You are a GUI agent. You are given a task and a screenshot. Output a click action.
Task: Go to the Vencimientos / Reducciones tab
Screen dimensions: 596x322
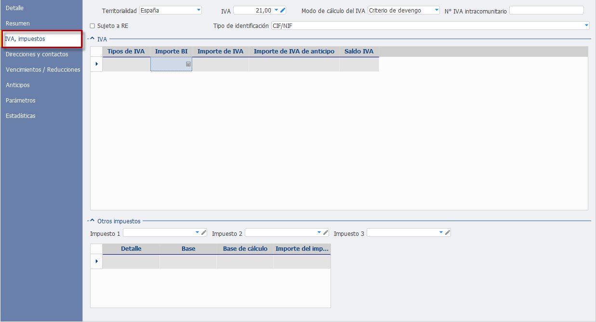tap(43, 70)
